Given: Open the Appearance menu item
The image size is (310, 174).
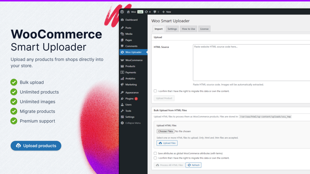Looking at the screenshot, I should coord(133,92).
